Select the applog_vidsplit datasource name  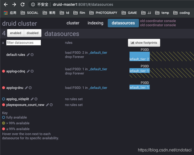click(x=18, y=99)
